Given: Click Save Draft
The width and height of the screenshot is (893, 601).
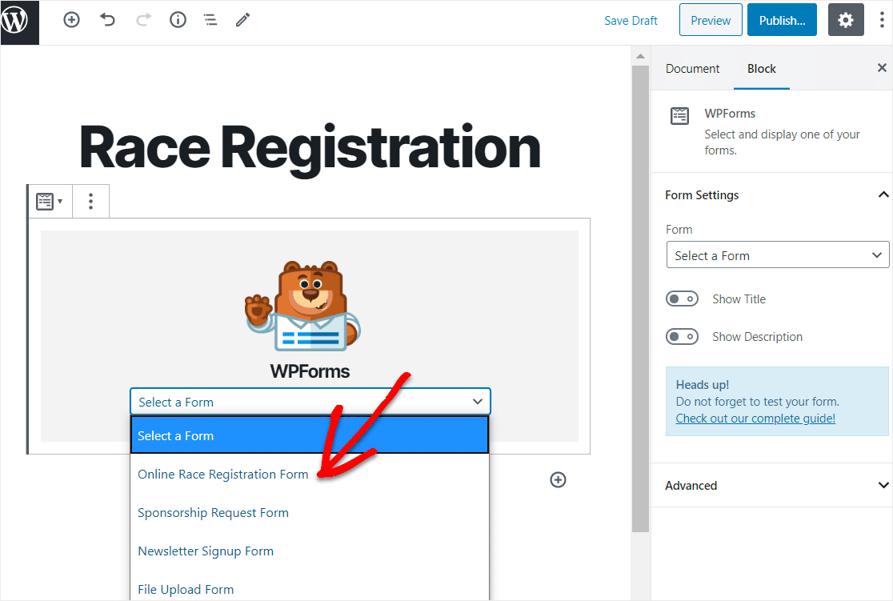Looking at the screenshot, I should 631,21.
